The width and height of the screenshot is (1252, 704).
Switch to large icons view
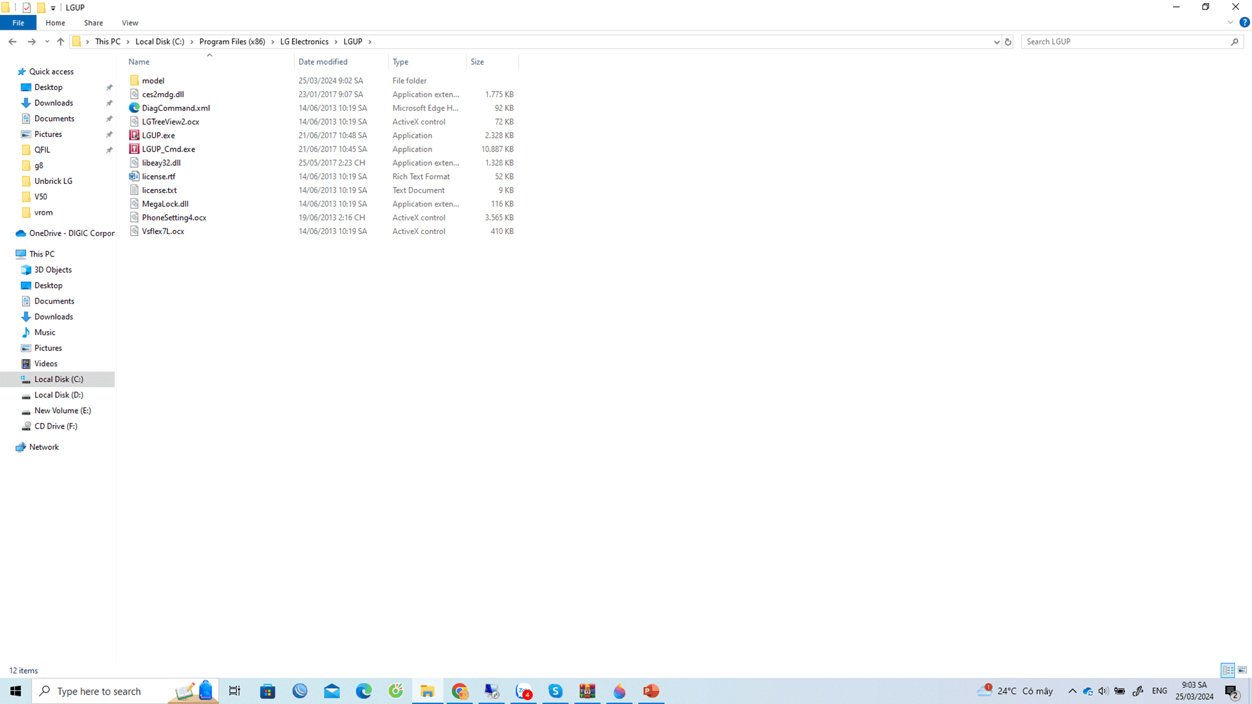pos(1242,670)
